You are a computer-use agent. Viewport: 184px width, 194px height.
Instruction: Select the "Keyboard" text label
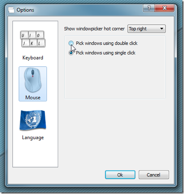pos(33,58)
